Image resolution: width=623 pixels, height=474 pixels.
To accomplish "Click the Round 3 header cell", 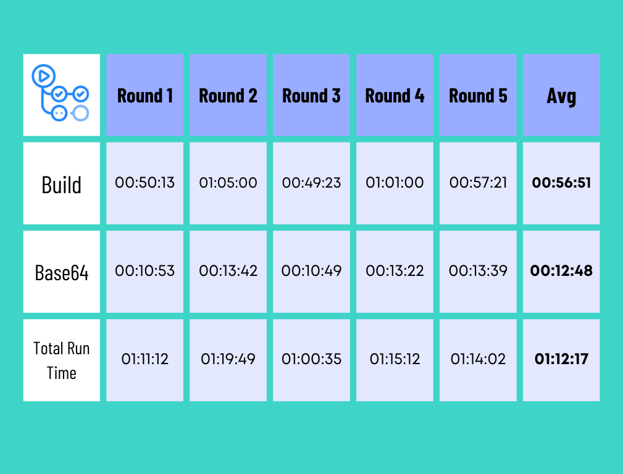I will (311, 95).
